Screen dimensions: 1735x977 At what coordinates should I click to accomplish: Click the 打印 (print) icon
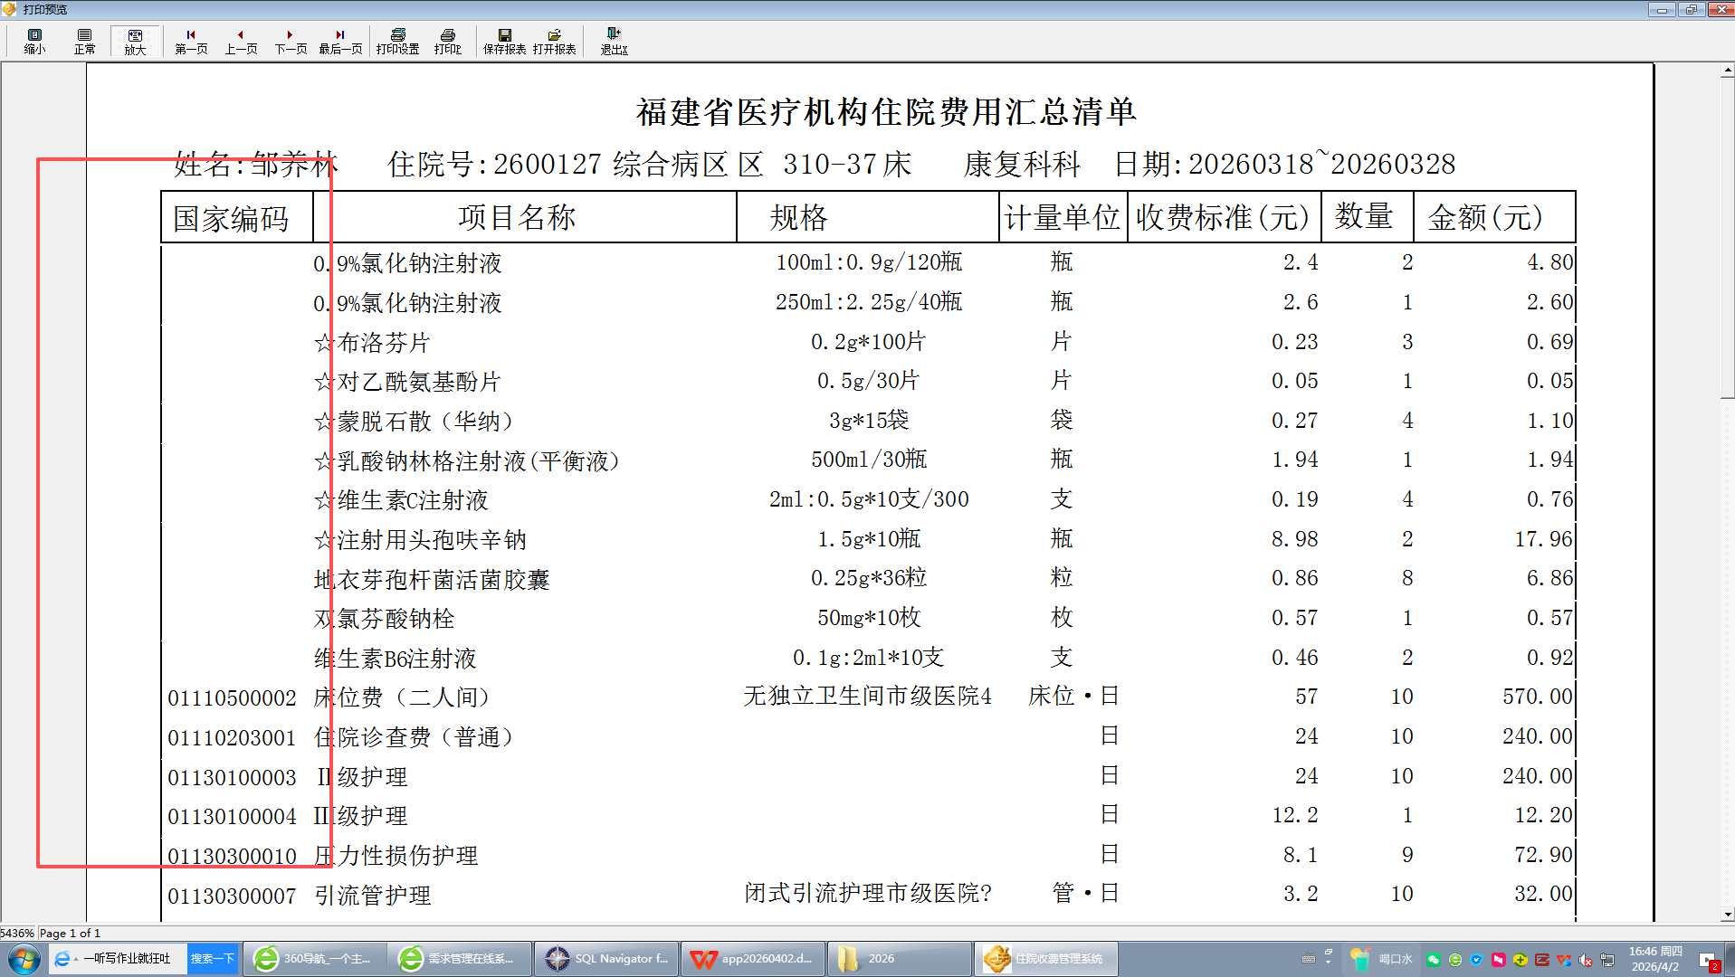[x=447, y=42]
